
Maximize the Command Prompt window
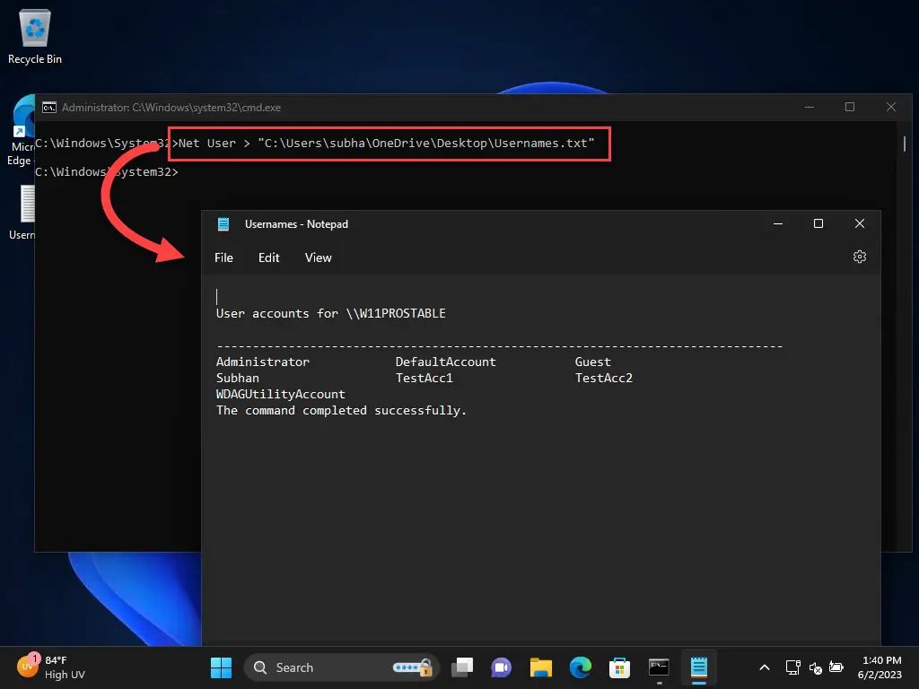[849, 108]
